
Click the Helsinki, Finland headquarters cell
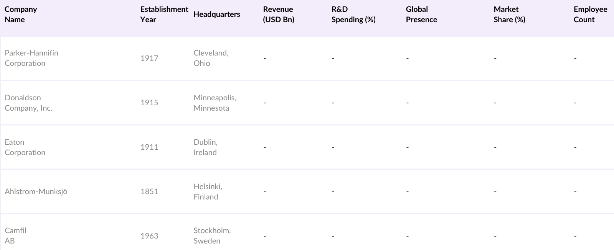(x=208, y=191)
